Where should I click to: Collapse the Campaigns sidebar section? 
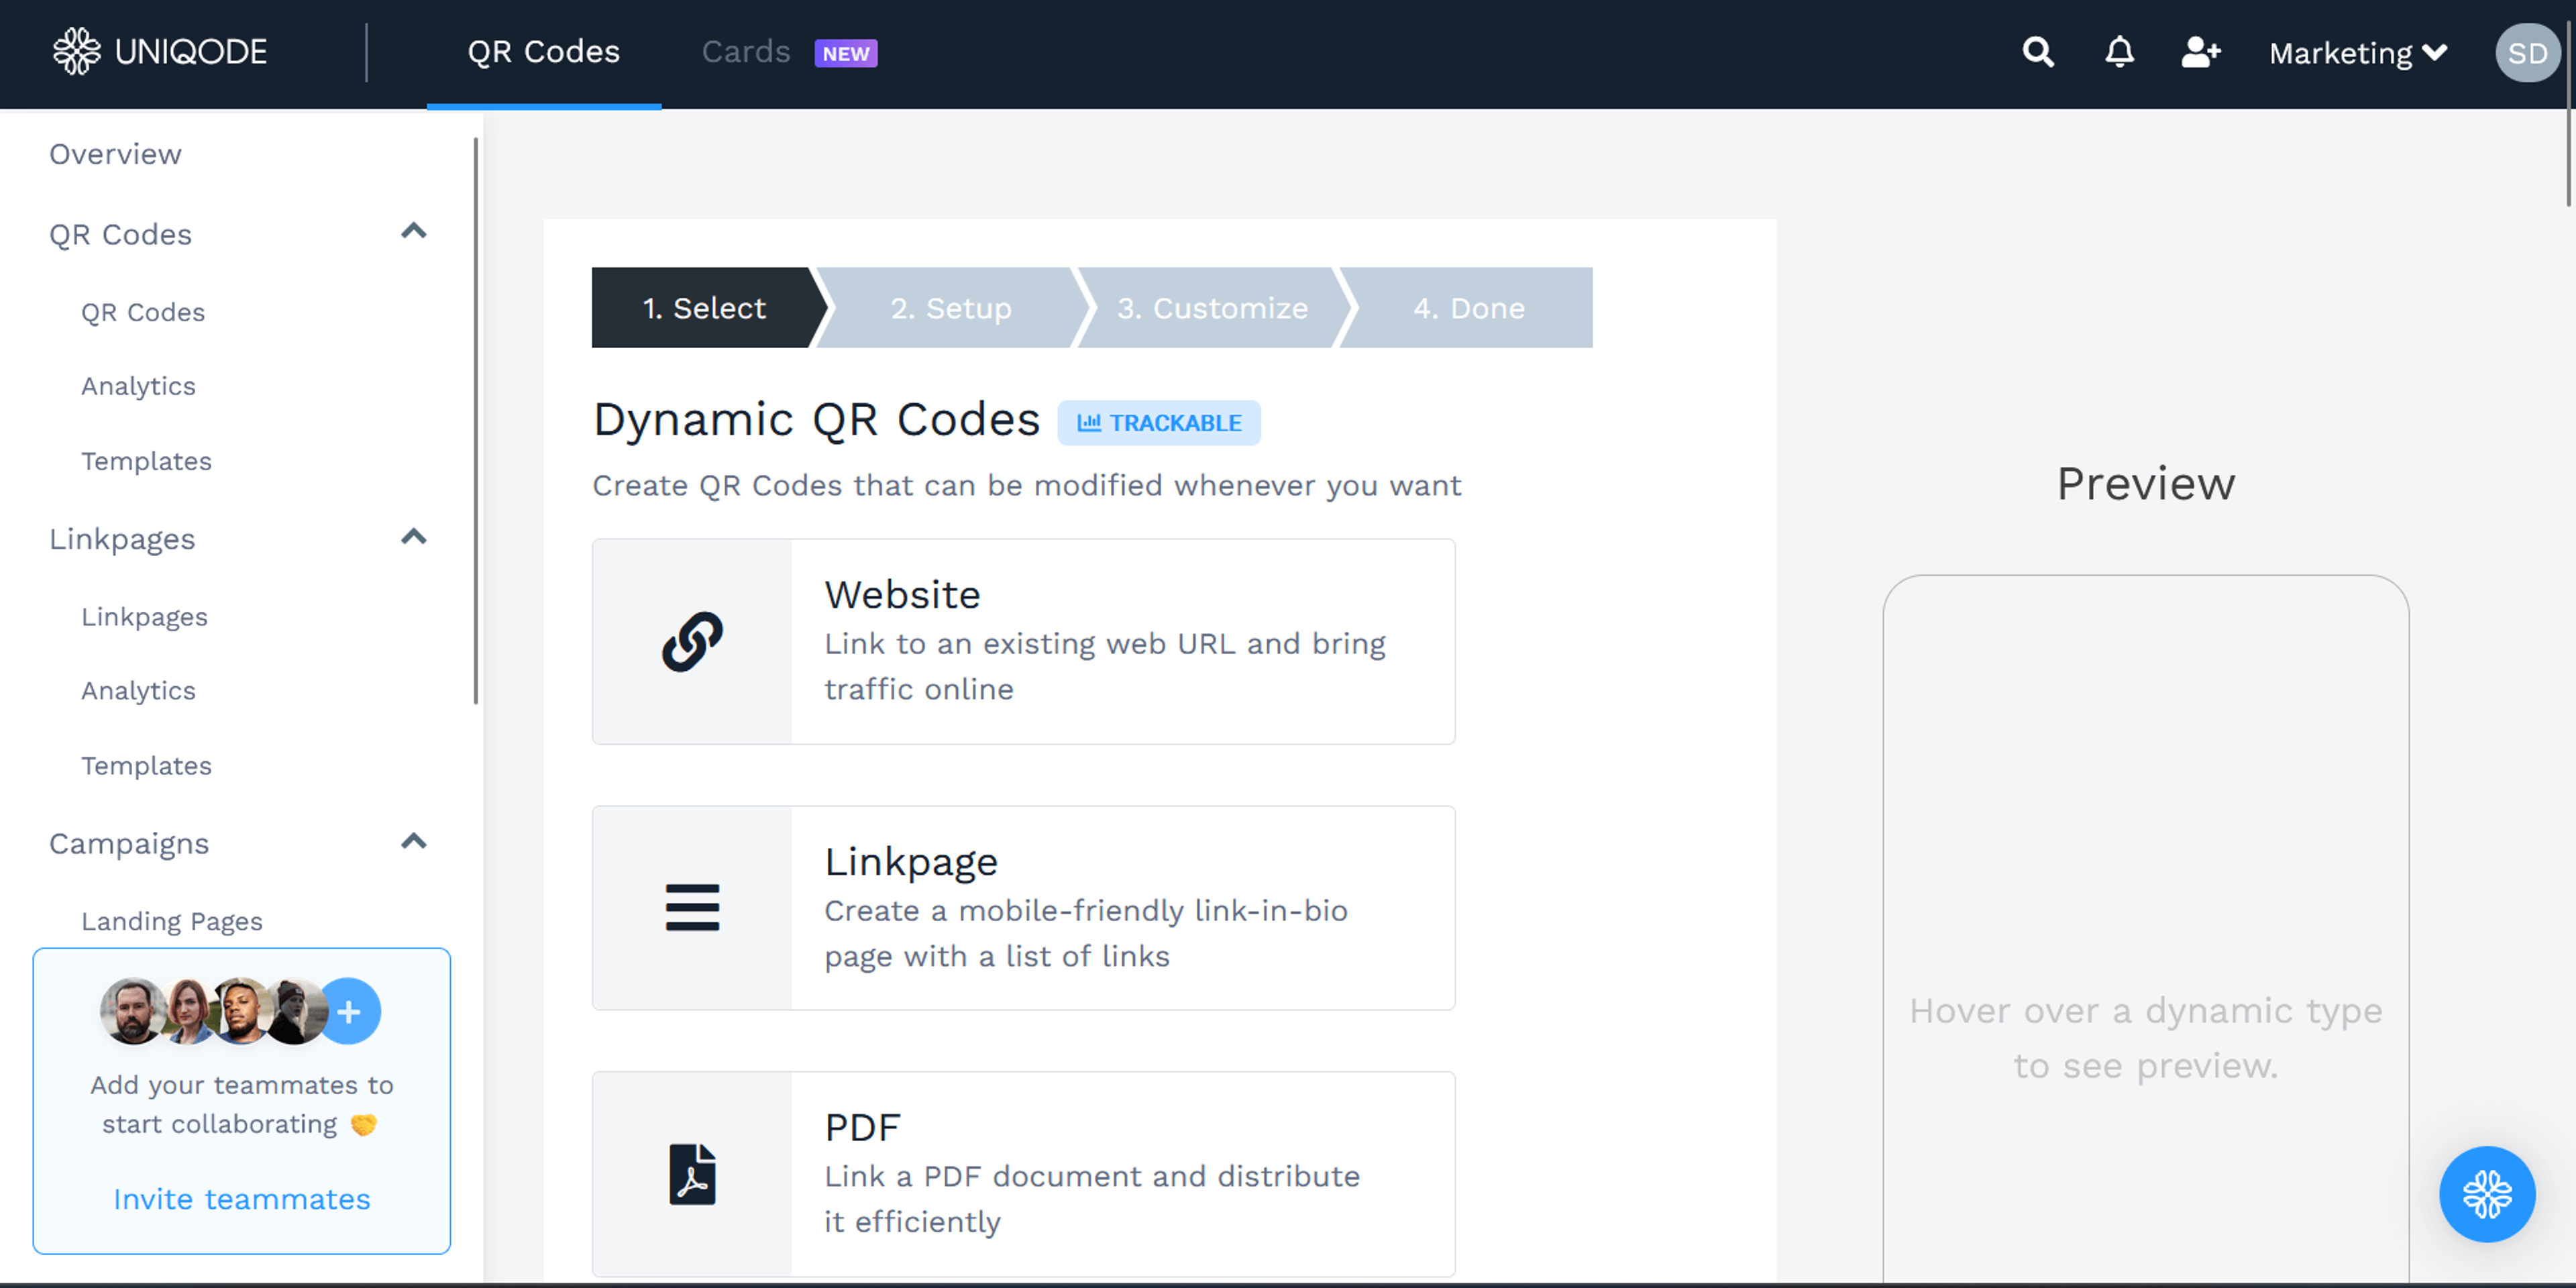(x=413, y=842)
